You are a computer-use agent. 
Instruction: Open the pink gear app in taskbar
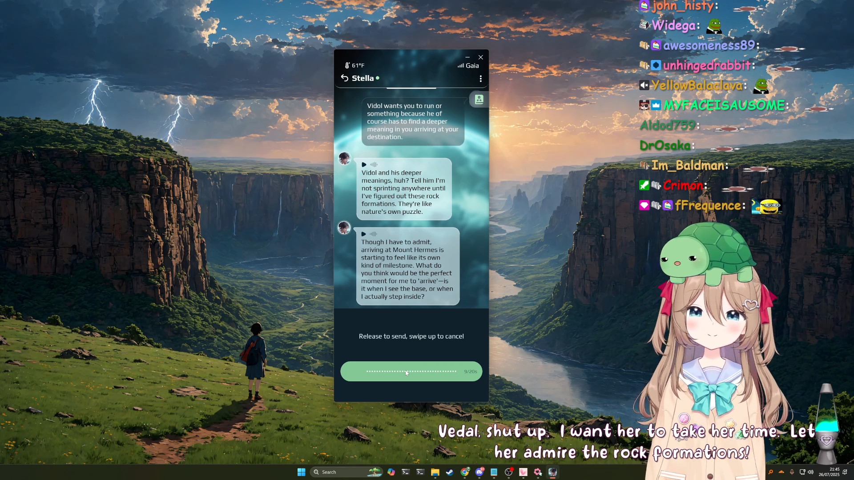(x=538, y=472)
